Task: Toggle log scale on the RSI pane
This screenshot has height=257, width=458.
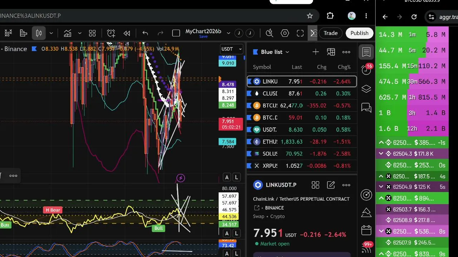Action: (x=236, y=233)
